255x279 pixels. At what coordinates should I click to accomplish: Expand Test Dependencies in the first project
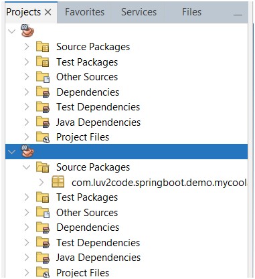[x=27, y=107]
